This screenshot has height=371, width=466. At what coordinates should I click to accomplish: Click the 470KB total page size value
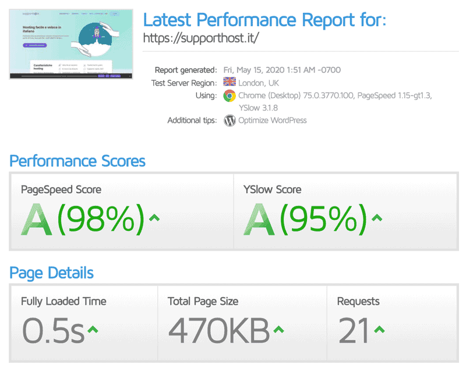(x=220, y=331)
